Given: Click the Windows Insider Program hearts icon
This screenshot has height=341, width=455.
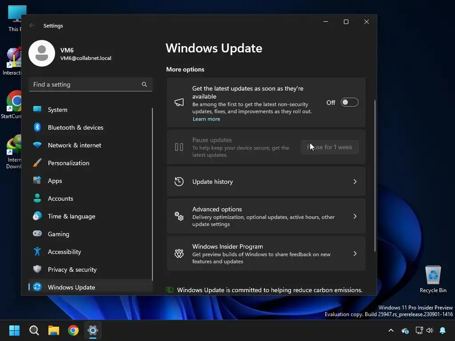Looking at the screenshot, I should (179, 254).
